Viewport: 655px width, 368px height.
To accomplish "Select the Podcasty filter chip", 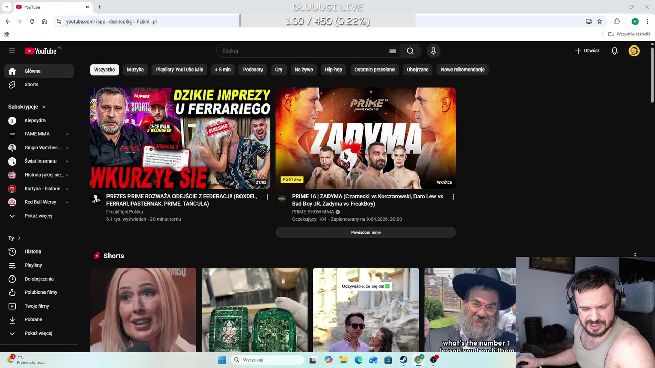I will click(253, 70).
